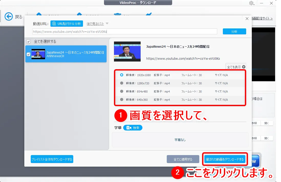Click the URL貼付け＆分析 button
The height and width of the screenshot is (182, 281).
(x=67, y=24)
